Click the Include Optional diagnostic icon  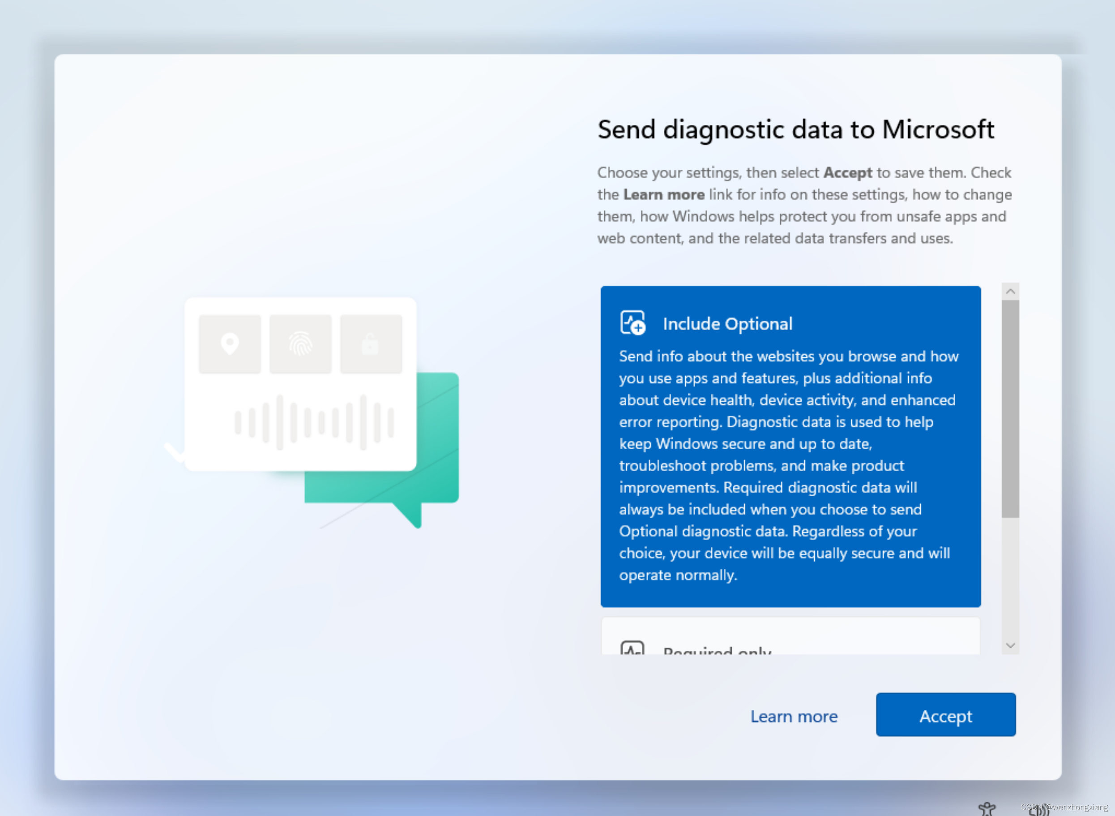[633, 323]
